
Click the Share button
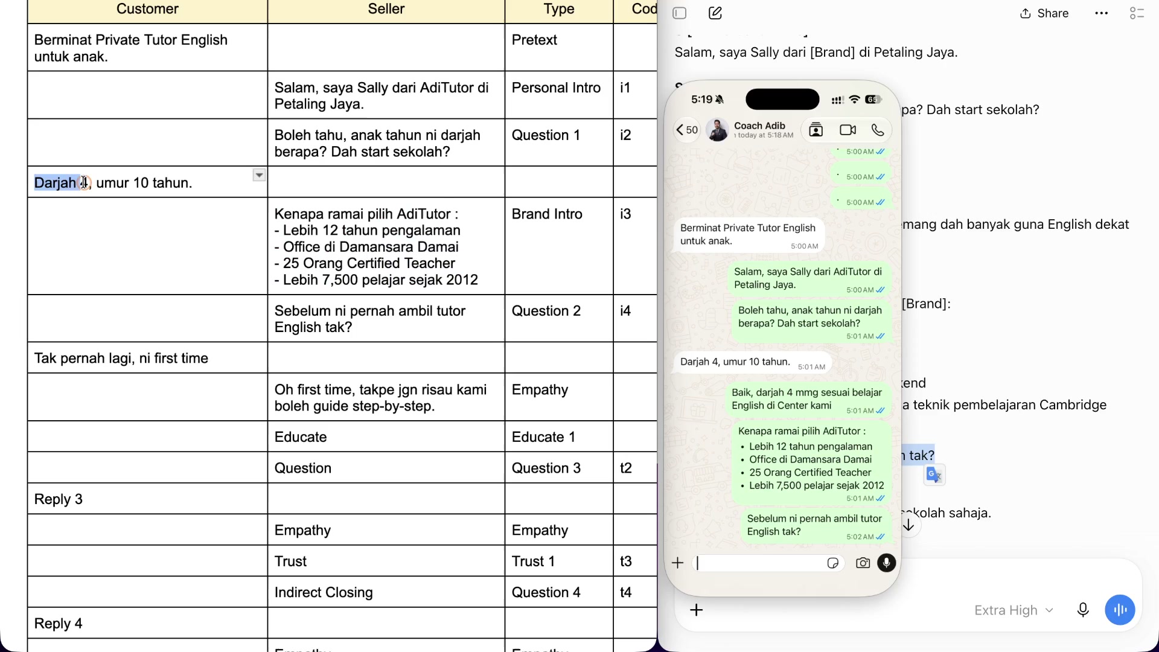pos(1044,13)
